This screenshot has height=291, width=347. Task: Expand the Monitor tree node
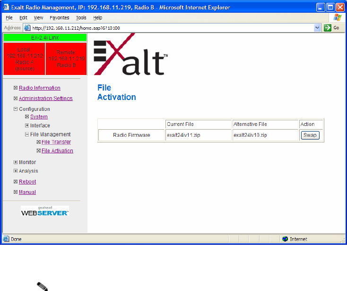click(16, 162)
